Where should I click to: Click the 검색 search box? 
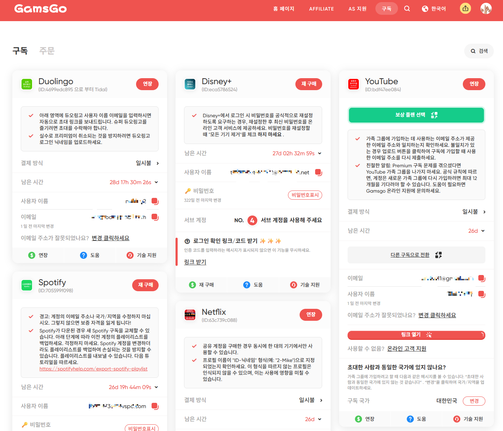tap(479, 51)
